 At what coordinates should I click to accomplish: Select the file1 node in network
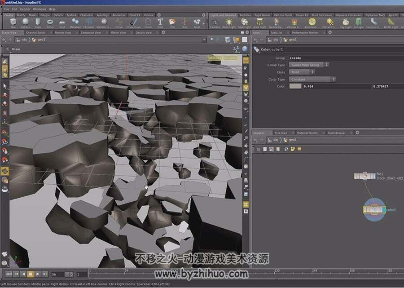tap(364, 176)
